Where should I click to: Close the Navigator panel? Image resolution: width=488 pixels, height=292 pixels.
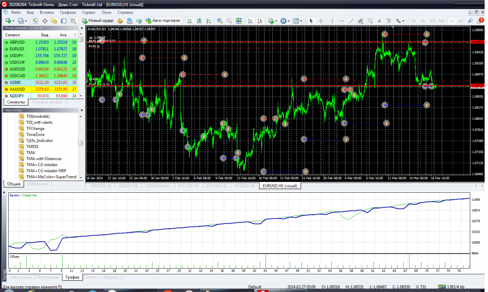pos(81,110)
